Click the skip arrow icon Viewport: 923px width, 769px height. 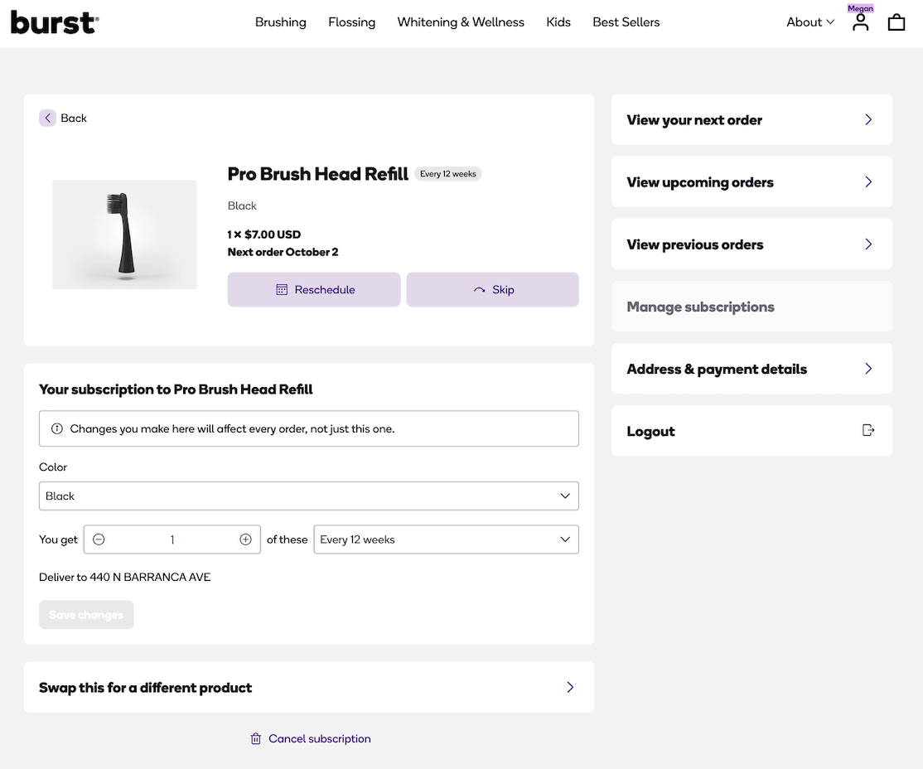point(479,290)
